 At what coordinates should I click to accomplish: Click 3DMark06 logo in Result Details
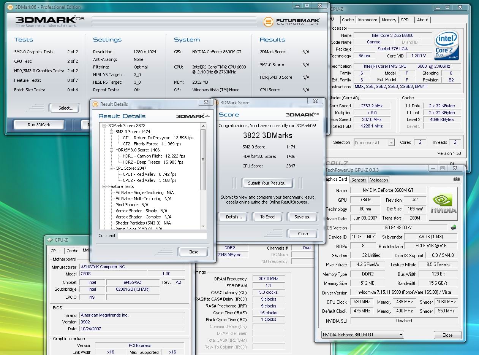[193, 116]
